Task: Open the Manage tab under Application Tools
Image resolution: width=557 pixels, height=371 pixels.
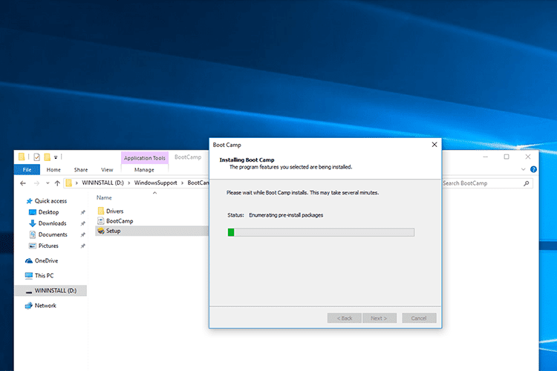Action: point(144,170)
